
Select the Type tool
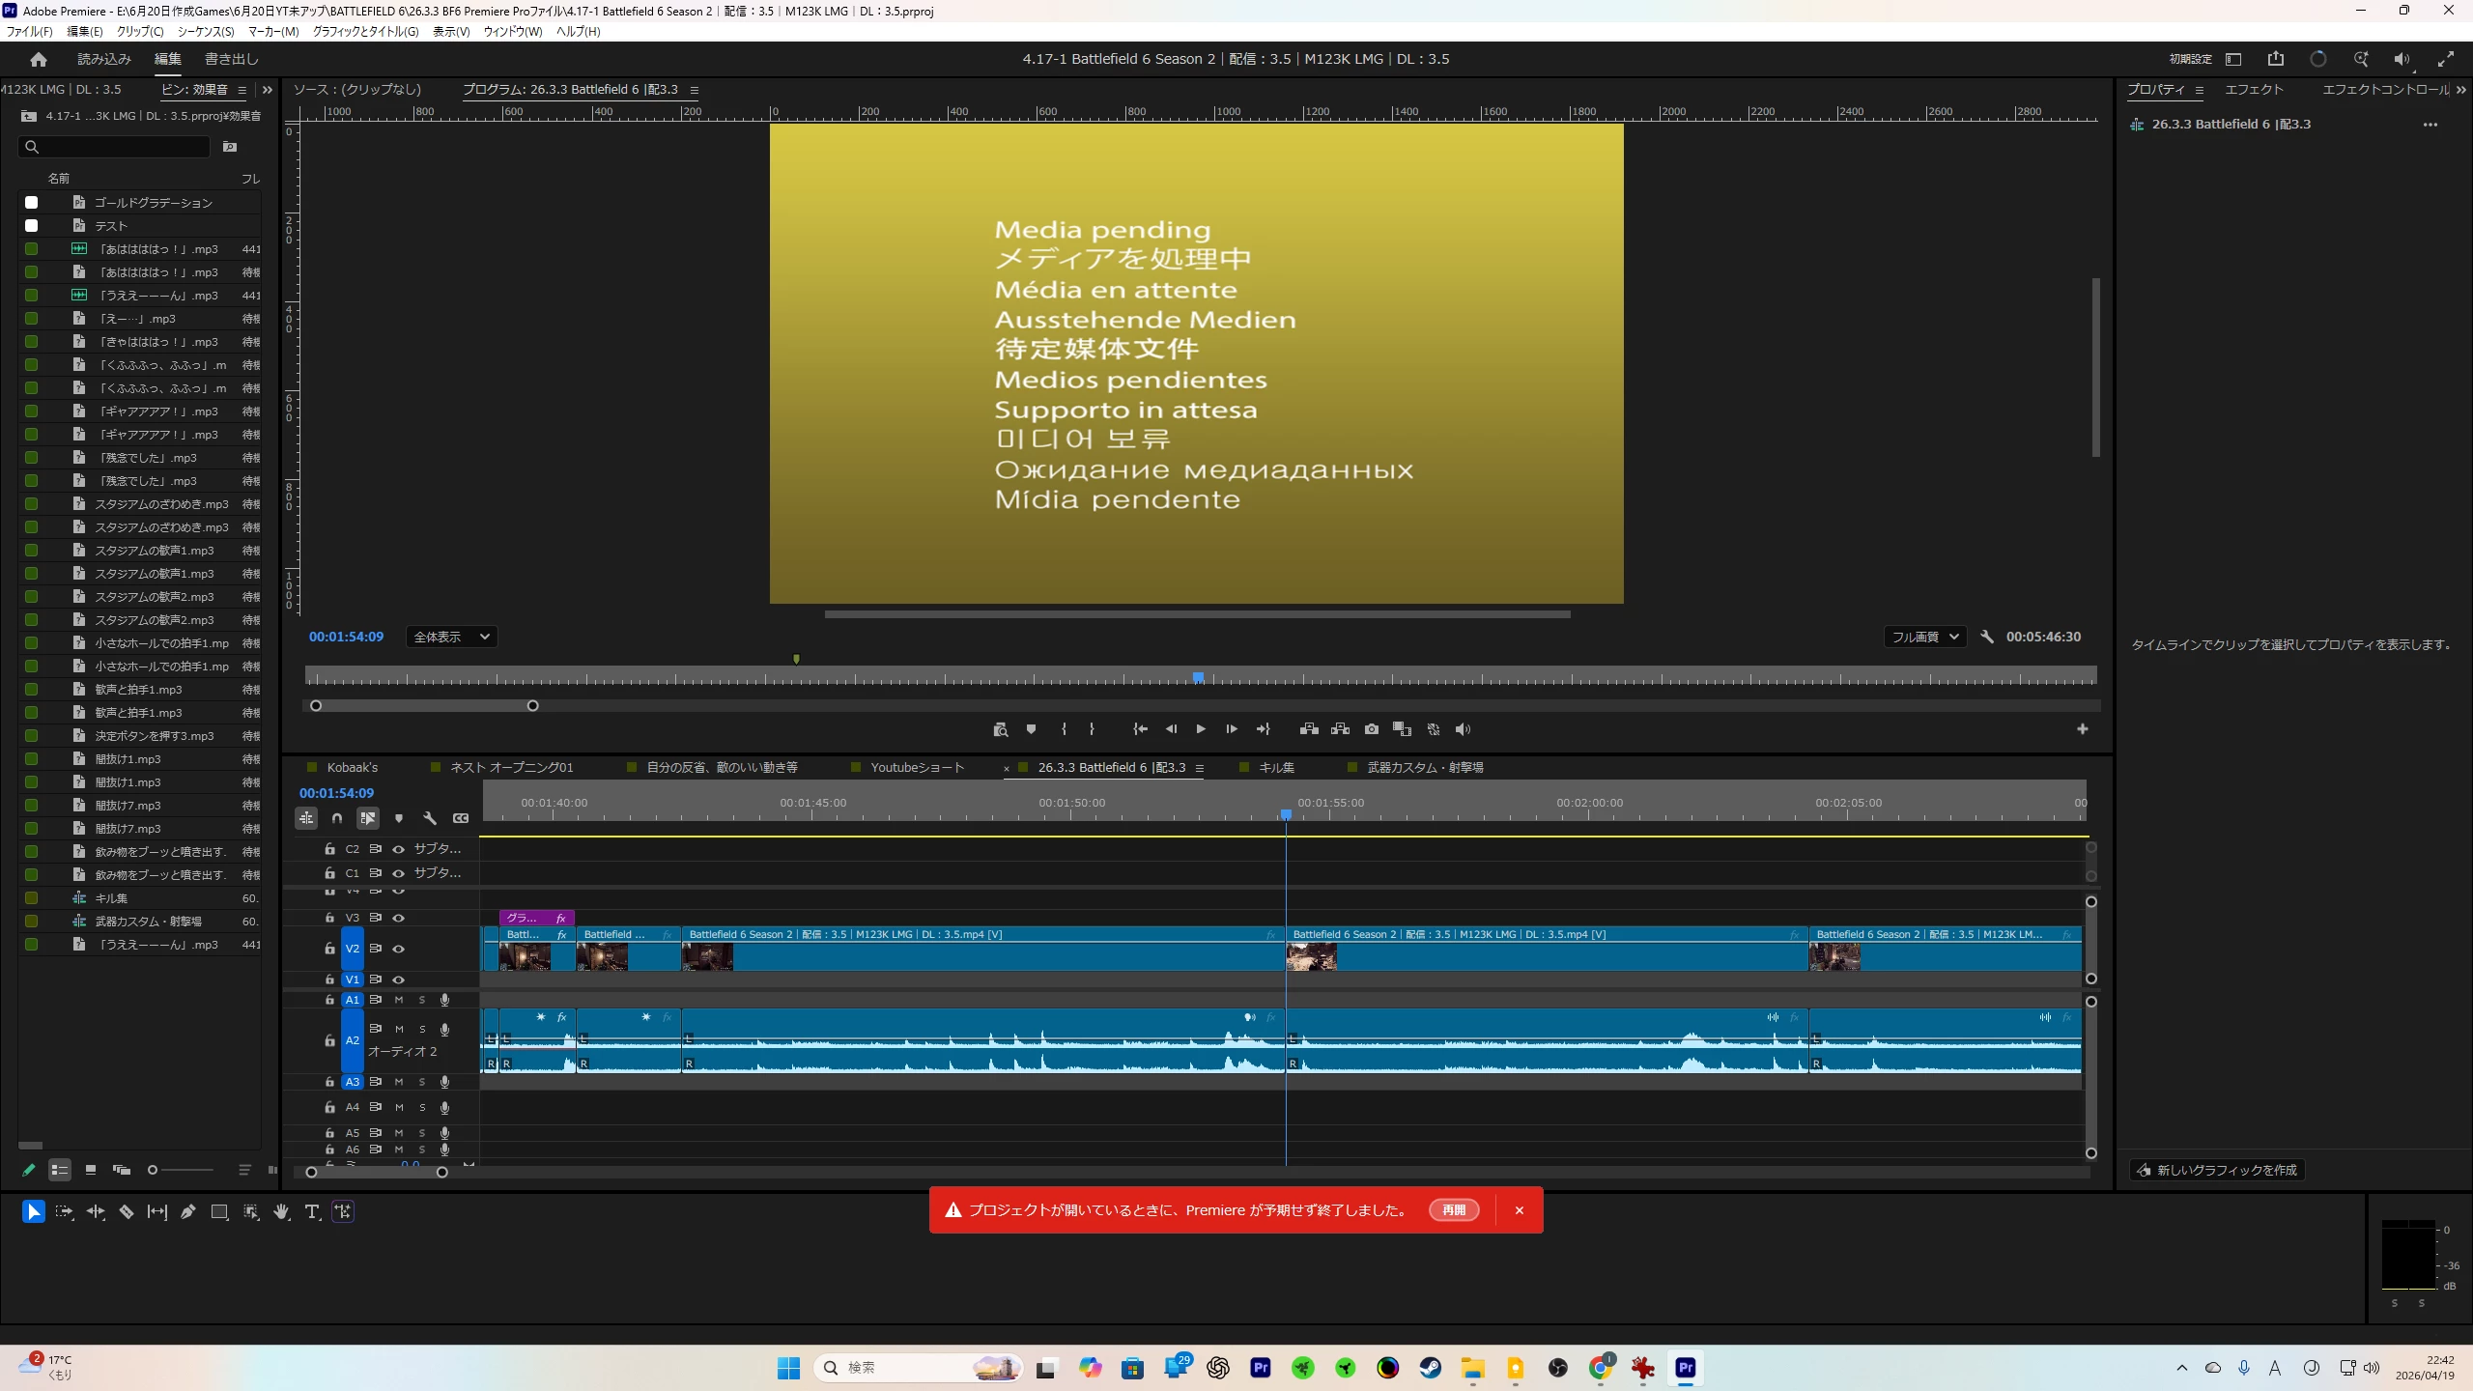[312, 1211]
